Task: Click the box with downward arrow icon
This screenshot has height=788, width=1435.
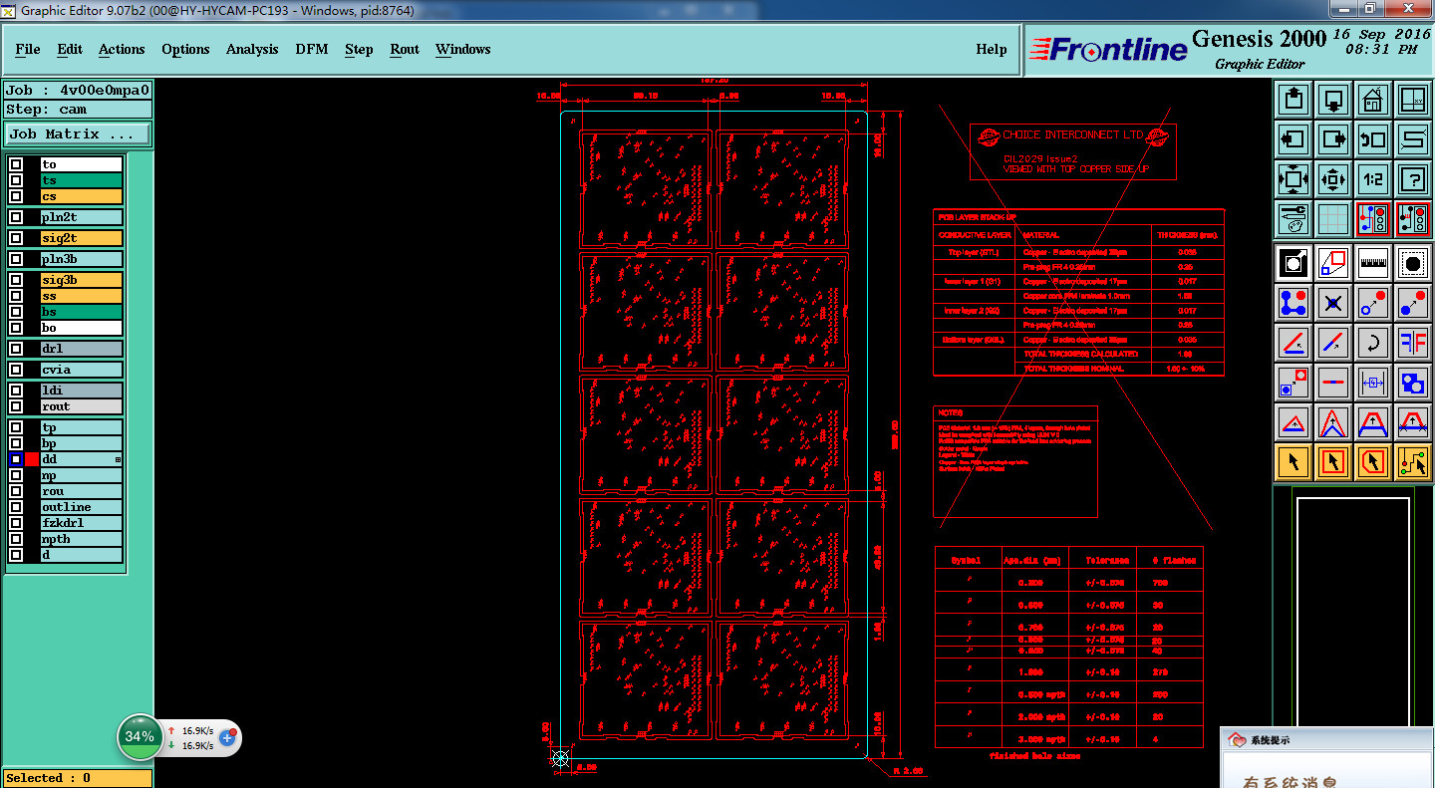Action: [x=1332, y=100]
